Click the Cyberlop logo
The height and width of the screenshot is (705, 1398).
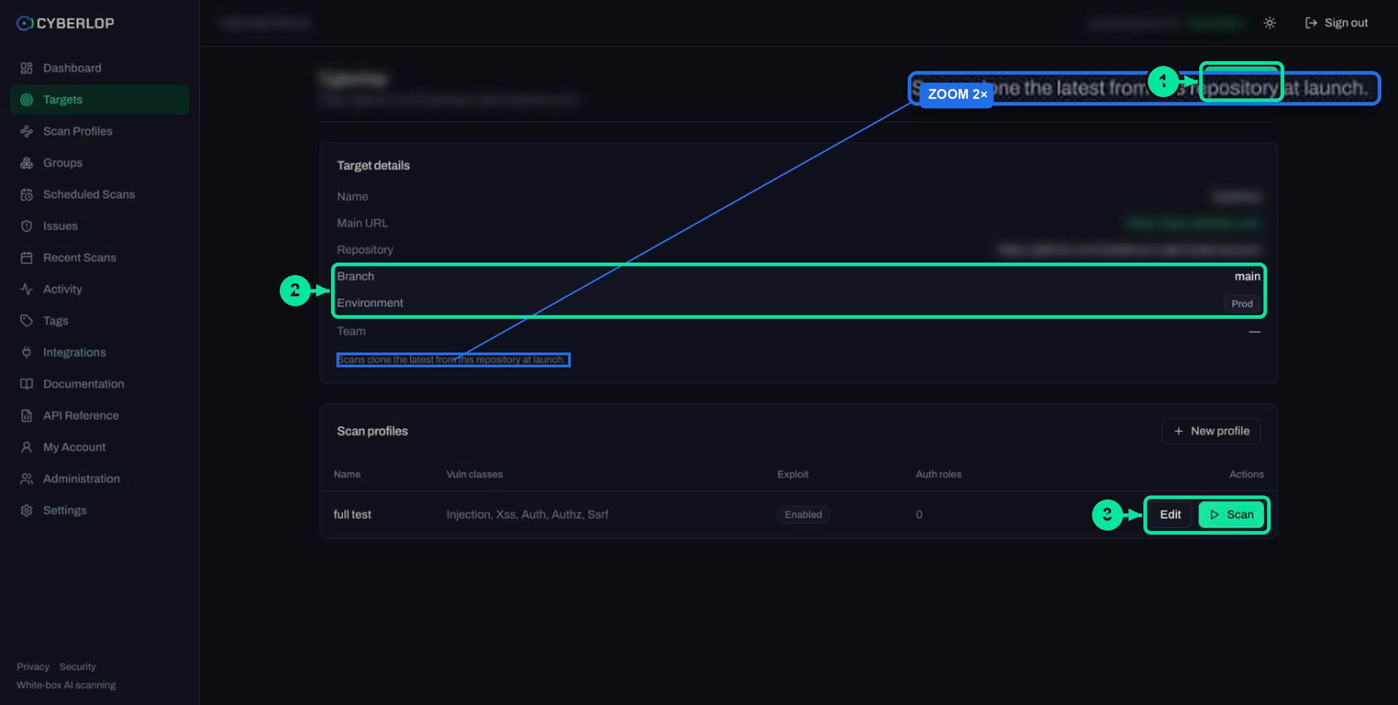65,23
